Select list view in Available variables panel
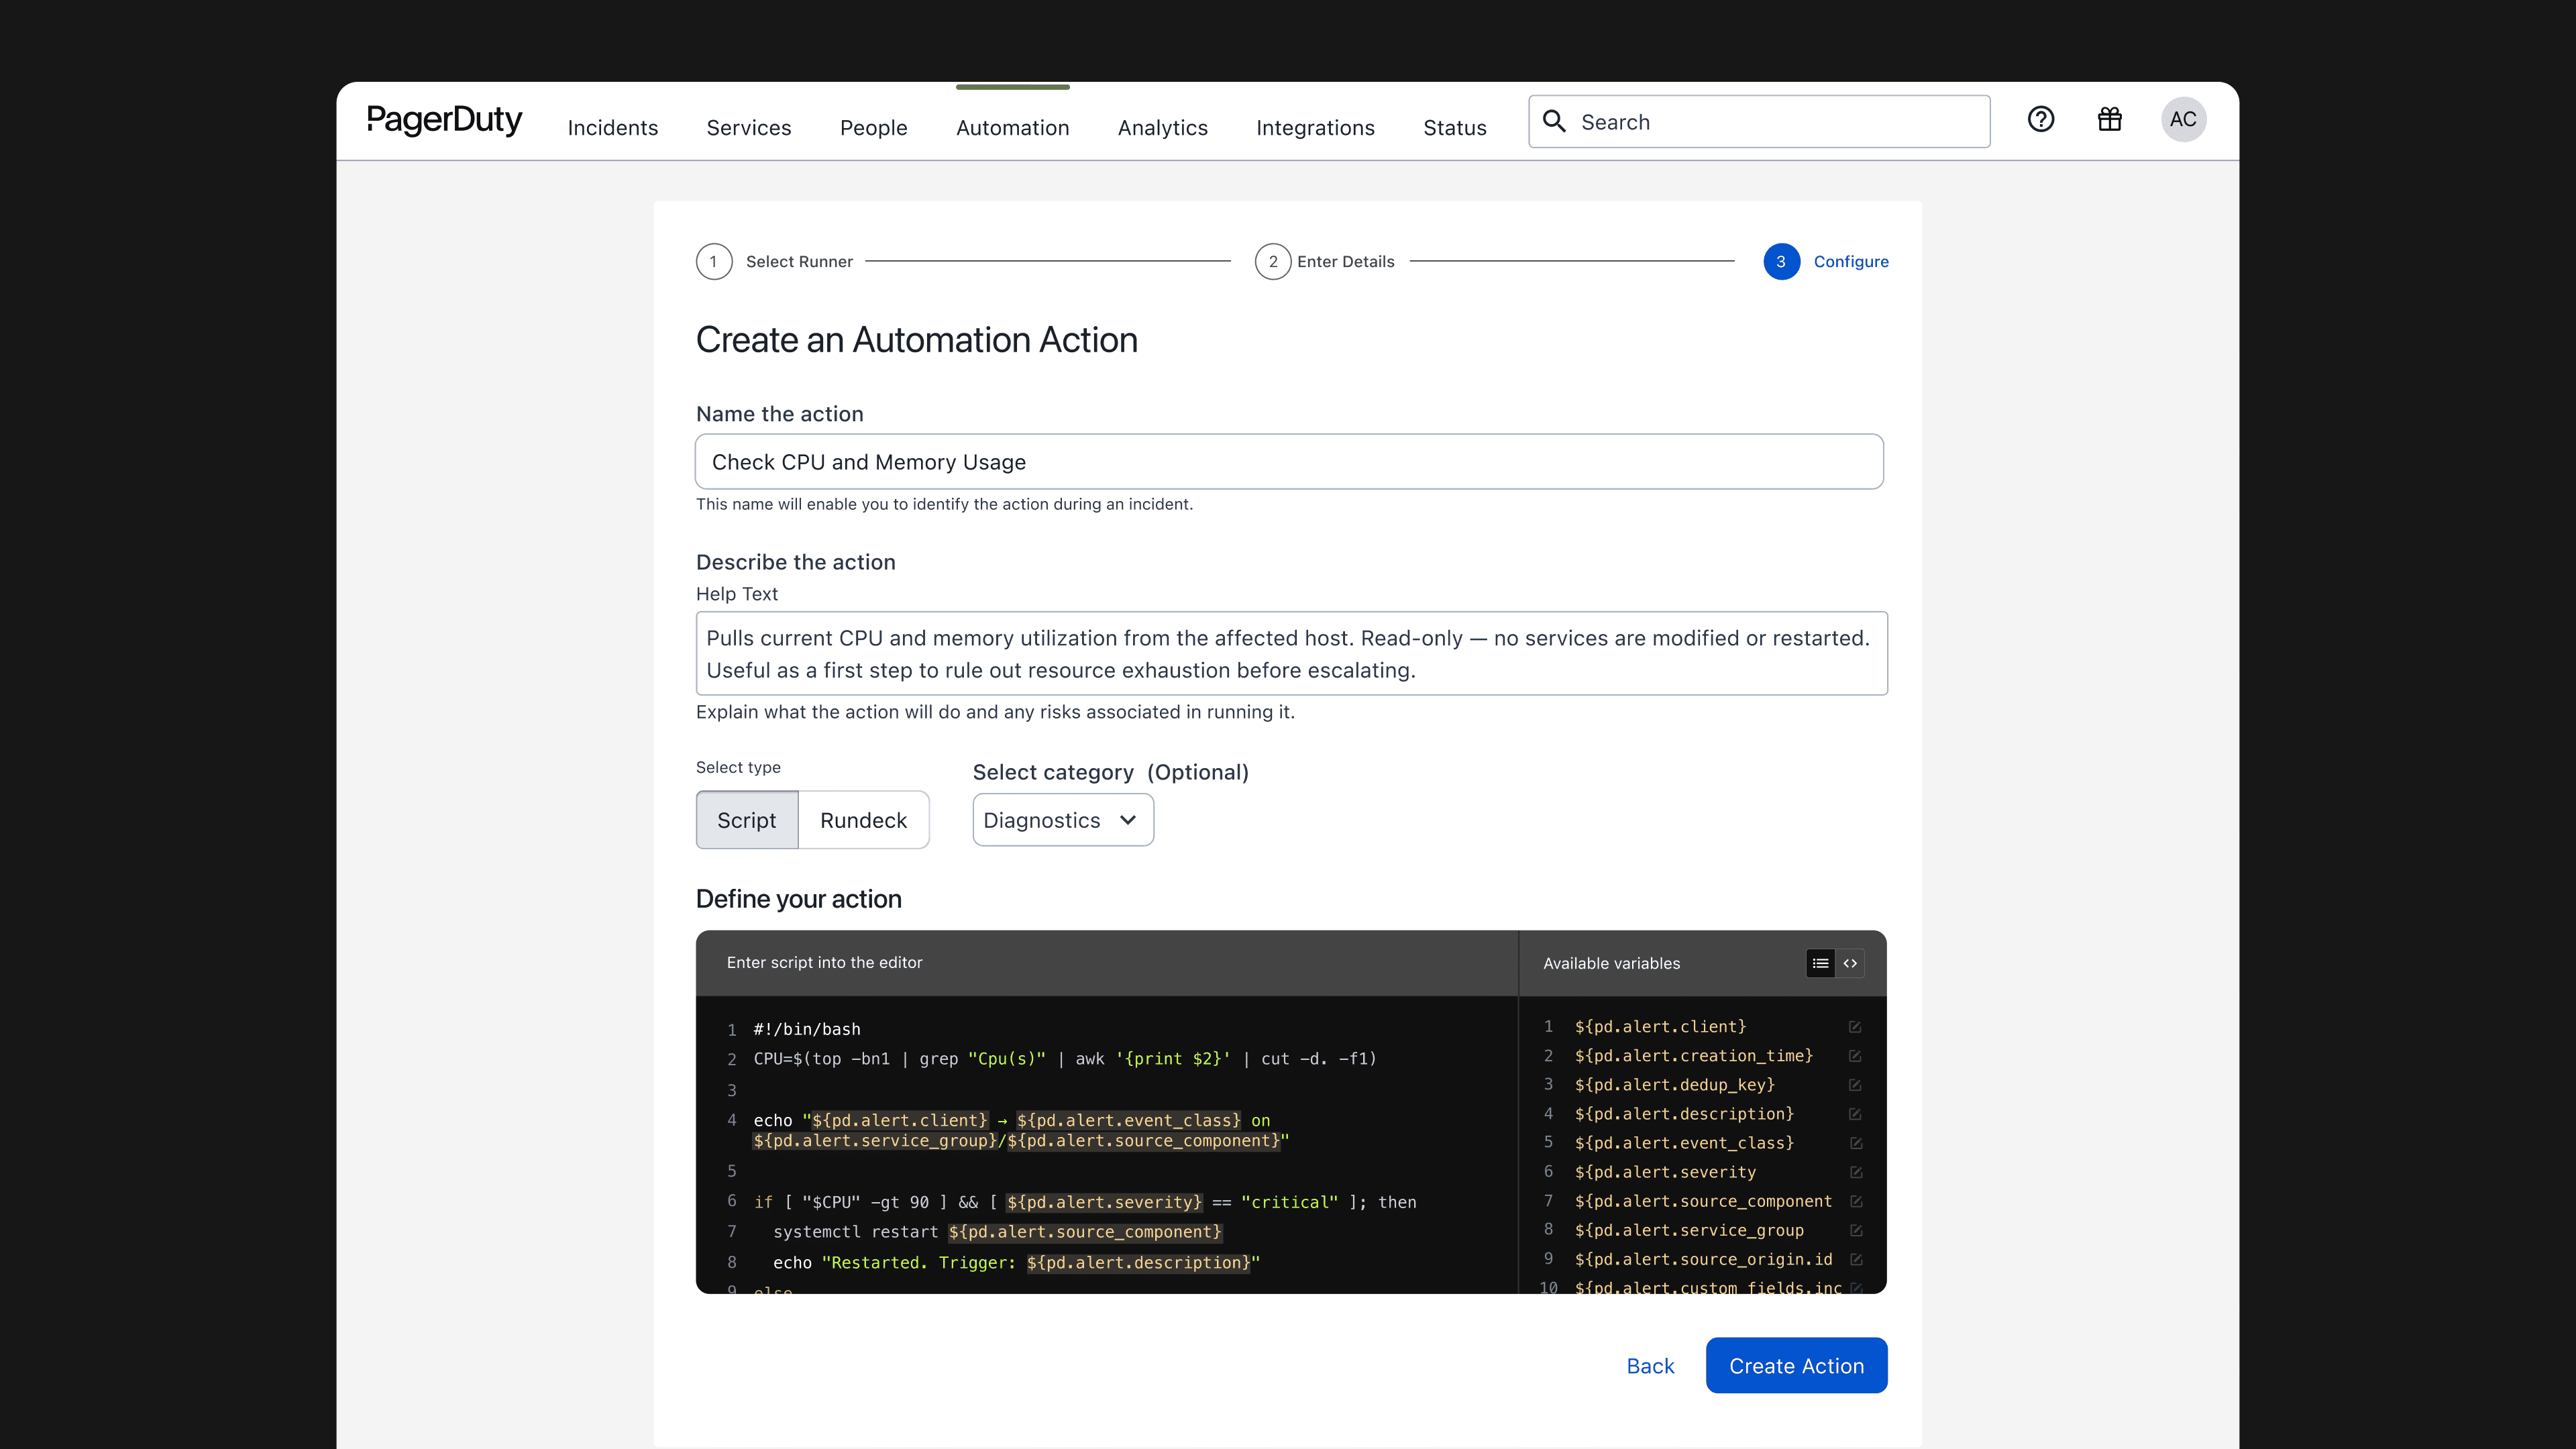The width and height of the screenshot is (2576, 1449). (1820, 963)
